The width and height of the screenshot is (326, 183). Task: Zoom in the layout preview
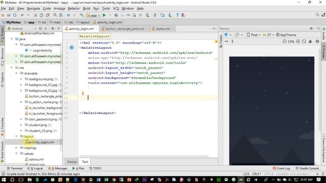coord(298,41)
